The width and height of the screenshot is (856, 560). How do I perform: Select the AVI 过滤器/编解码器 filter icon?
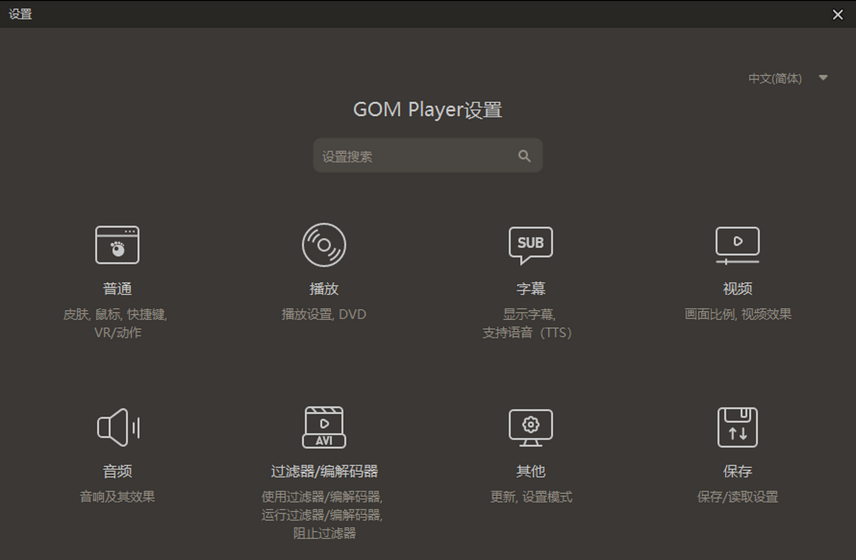coord(324,427)
